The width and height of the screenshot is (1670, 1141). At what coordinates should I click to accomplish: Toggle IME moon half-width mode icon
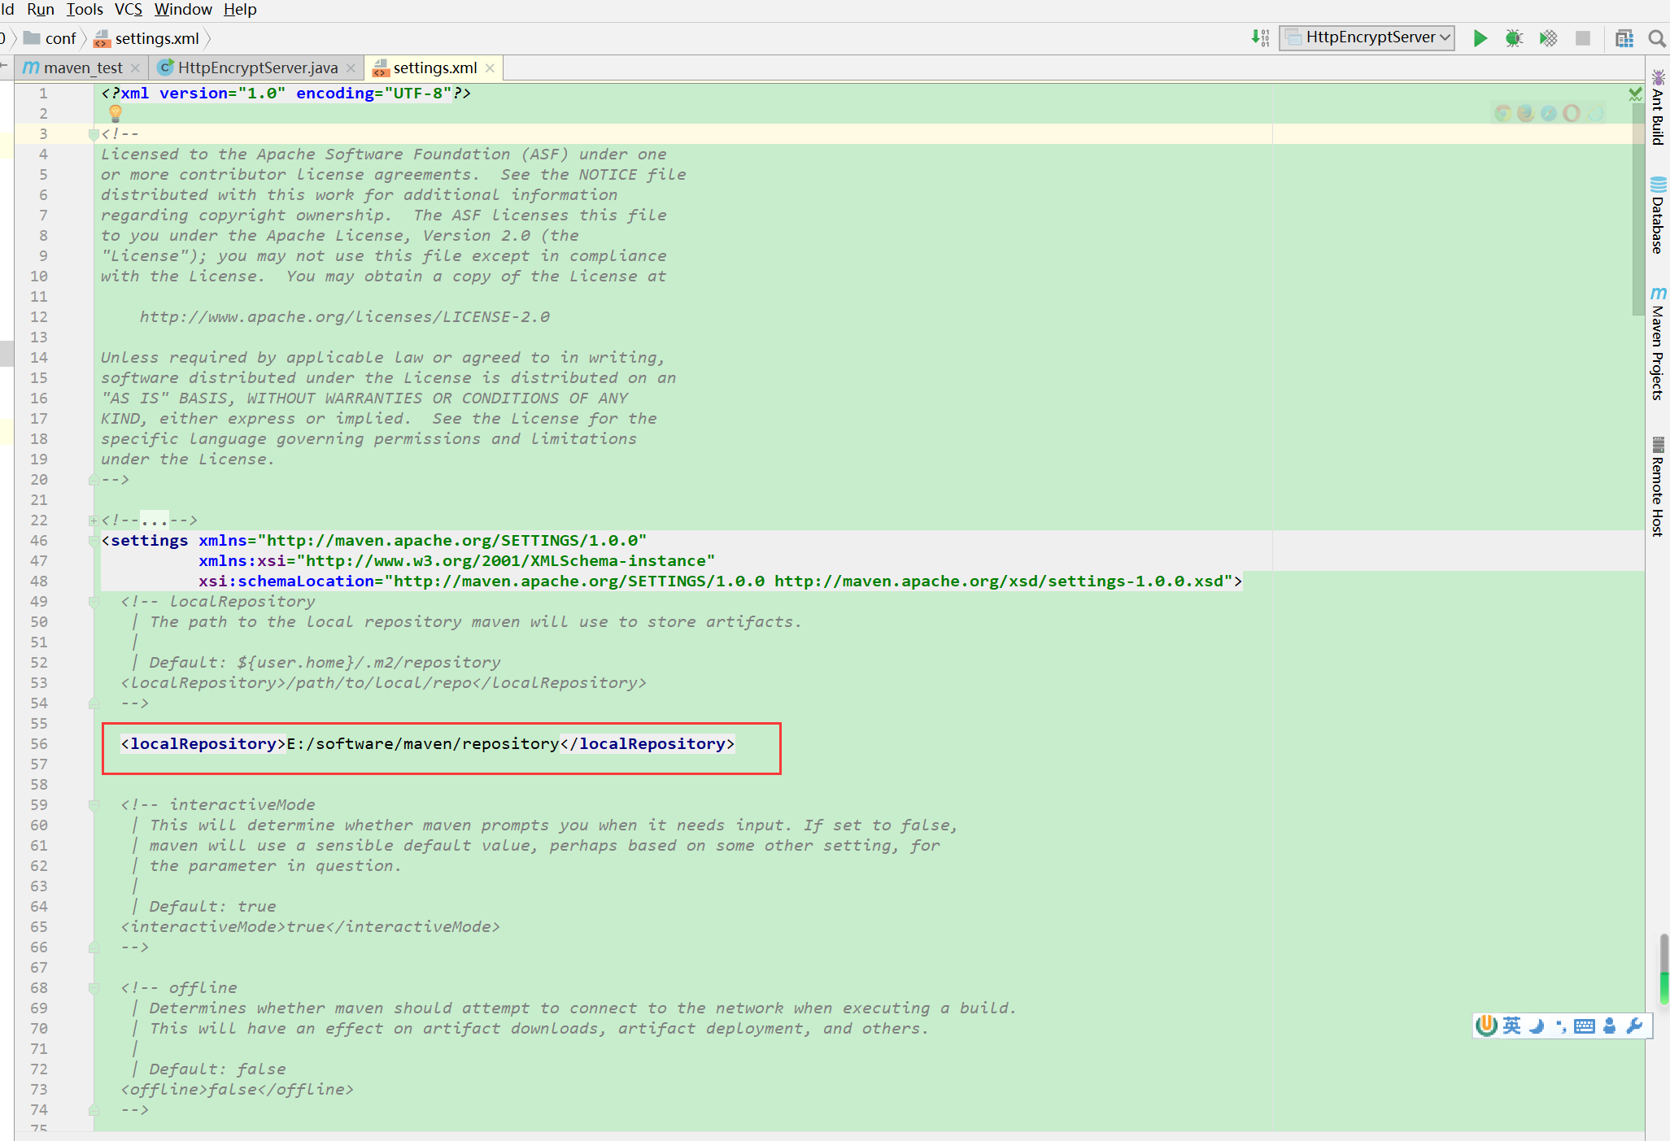[x=1536, y=1026]
